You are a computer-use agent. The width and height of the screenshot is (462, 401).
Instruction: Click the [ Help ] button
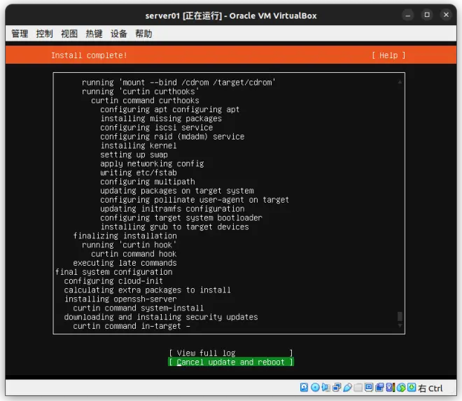[x=388, y=55]
